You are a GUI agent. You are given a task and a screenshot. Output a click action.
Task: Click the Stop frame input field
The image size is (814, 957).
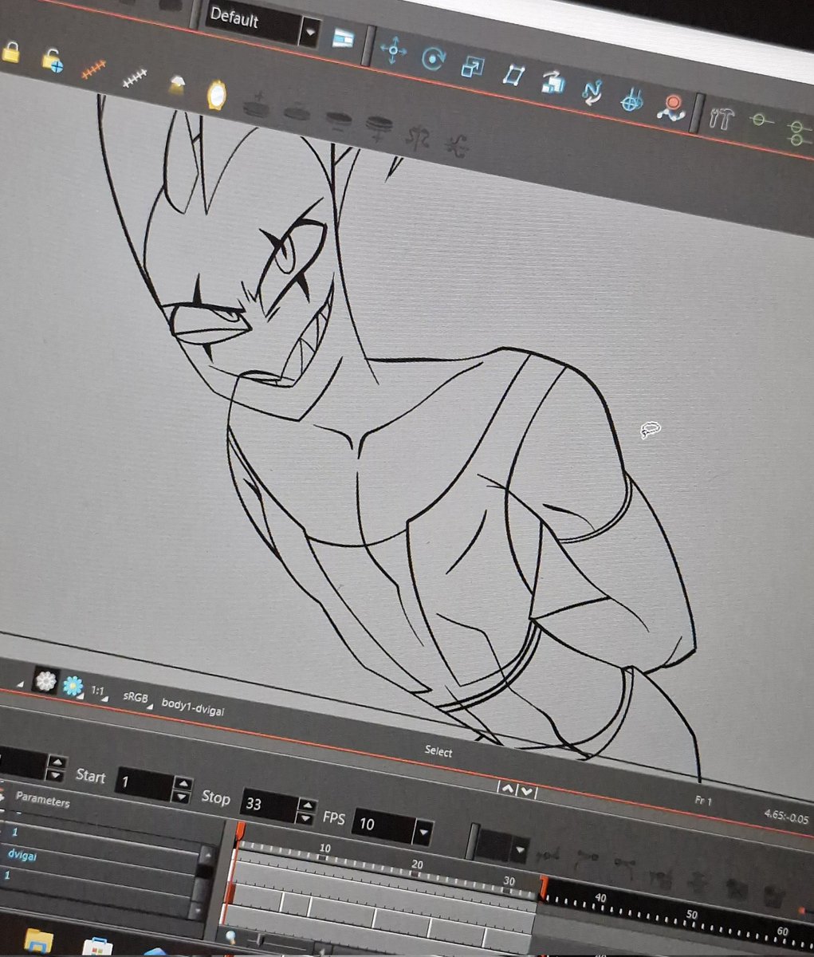click(268, 805)
